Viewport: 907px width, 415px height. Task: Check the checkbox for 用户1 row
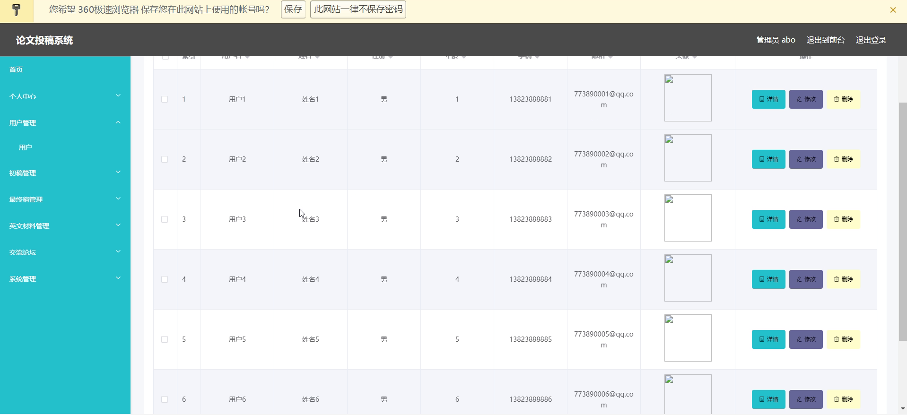click(165, 99)
